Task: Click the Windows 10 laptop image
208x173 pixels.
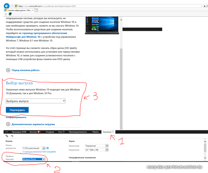Action: point(102,25)
